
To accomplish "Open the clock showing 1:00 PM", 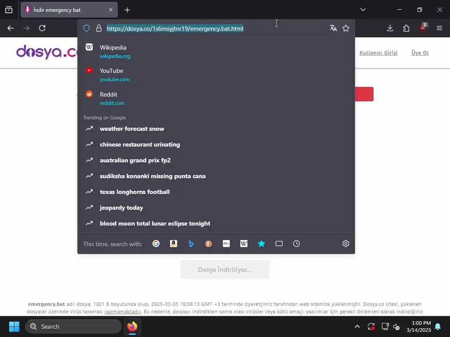I will coord(419,326).
